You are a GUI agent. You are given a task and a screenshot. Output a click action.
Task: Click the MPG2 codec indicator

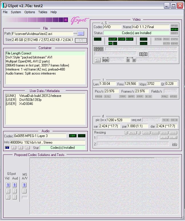[174, 26]
